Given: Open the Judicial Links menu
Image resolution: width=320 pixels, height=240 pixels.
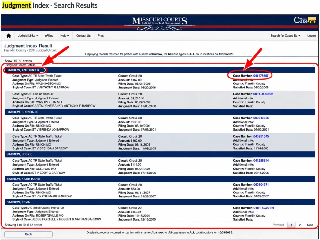Looking at the screenshot, I should [x=28, y=36].
